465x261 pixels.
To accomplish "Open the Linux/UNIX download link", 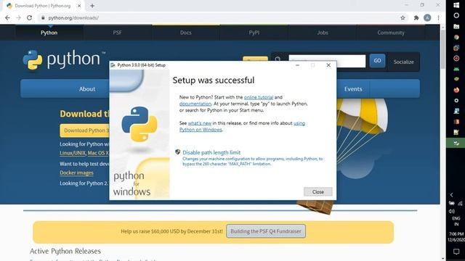I will (x=73, y=153).
